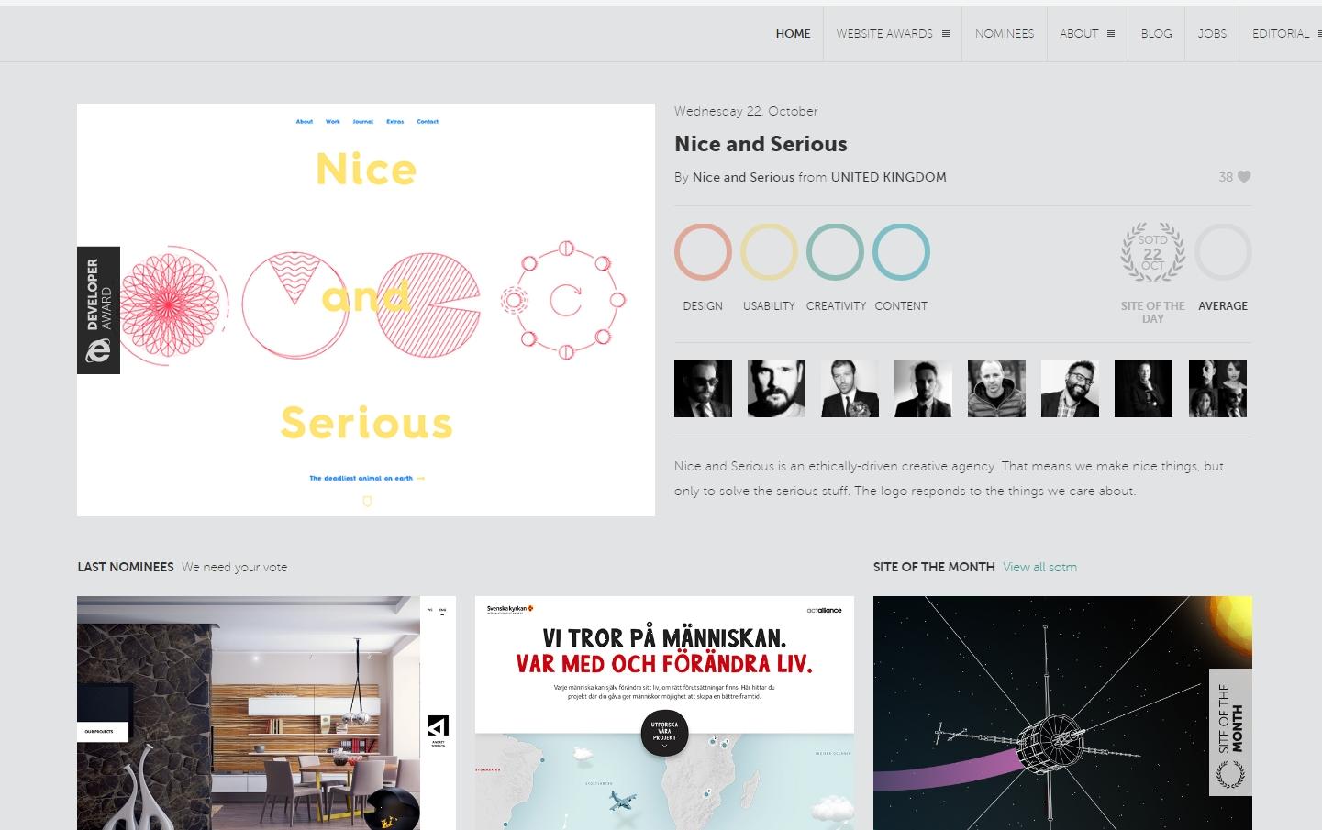Click the Site of the Month ribbon badge
Viewport: 1322px width, 830px height.
1230,733
